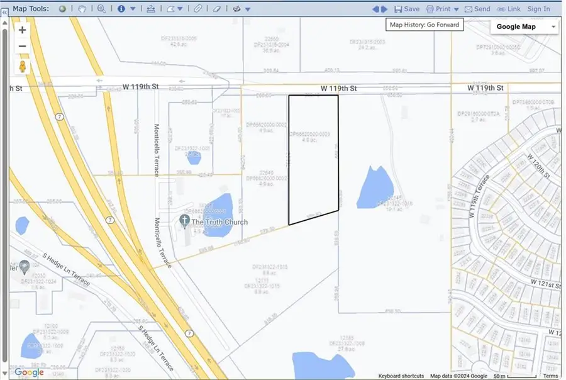This screenshot has width=566, height=380.
Task: Expand the Print options dropdown
Action: click(x=457, y=9)
